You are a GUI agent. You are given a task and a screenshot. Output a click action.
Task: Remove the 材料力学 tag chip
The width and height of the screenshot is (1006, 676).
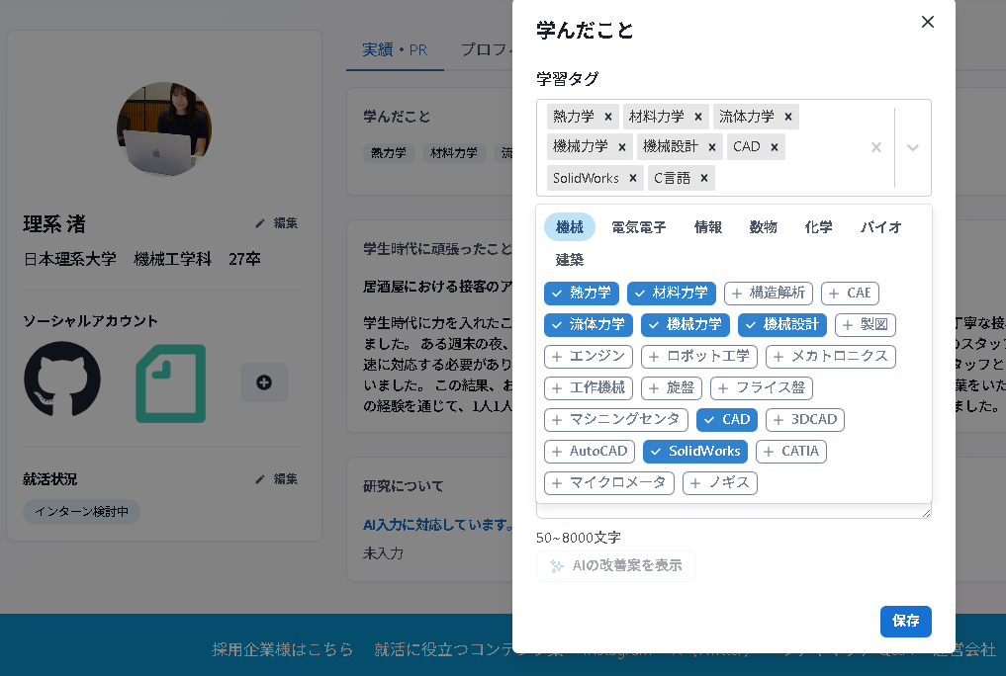(698, 117)
